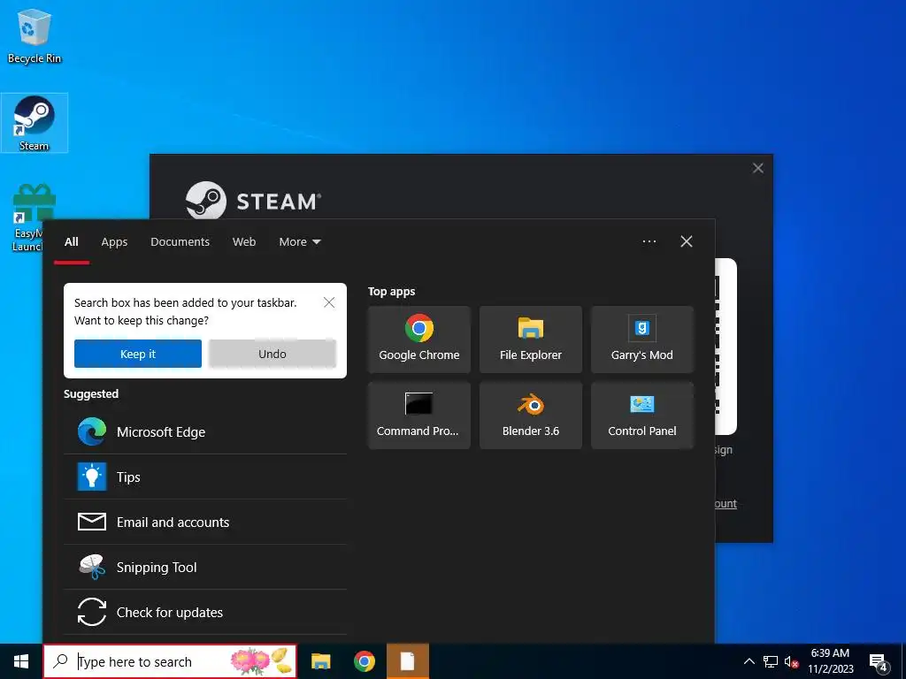Image resolution: width=906 pixels, height=679 pixels.
Task: Open Email and accounts settings
Action: [x=205, y=522]
